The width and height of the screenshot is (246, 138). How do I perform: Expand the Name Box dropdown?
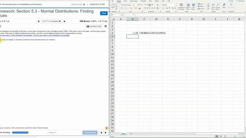tap(120, 15)
